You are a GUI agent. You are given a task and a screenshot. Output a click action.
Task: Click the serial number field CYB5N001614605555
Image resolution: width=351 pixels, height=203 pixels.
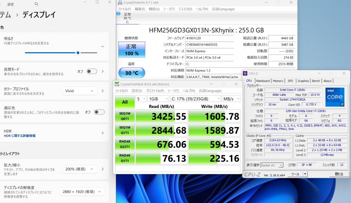(x=210, y=45)
